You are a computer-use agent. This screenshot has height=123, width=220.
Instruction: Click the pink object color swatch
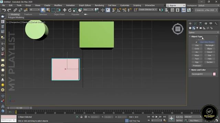[214, 74]
